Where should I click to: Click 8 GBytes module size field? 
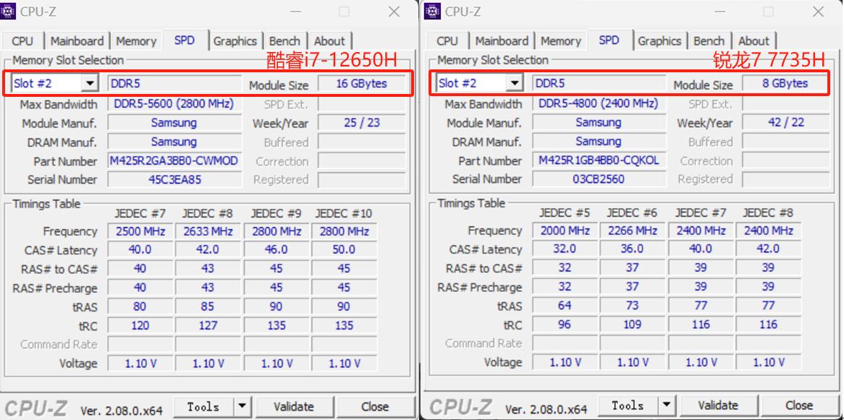pos(785,83)
